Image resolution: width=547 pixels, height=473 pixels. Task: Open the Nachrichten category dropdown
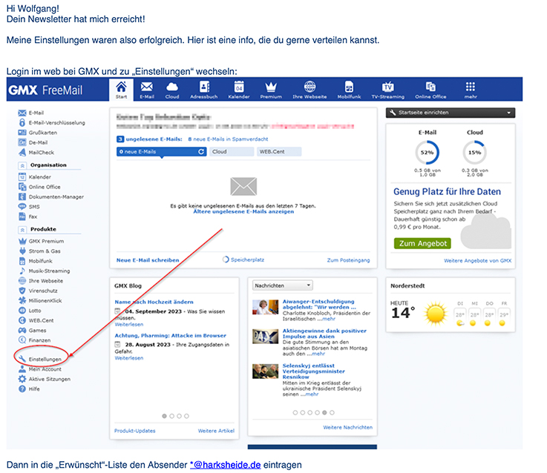click(x=283, y=285)
